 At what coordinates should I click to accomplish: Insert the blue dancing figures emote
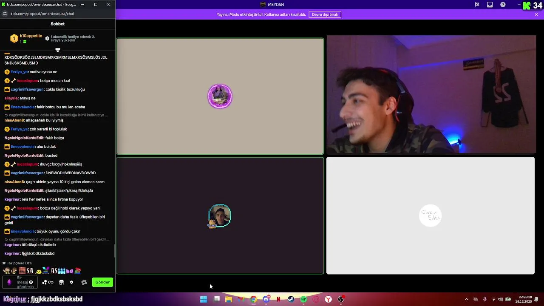tap(62, 271)
